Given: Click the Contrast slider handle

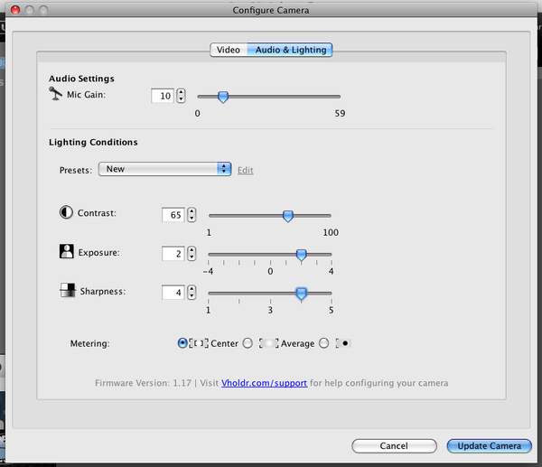Looking at the screenshot, I should pyautogui.click(x=288, y=216).
